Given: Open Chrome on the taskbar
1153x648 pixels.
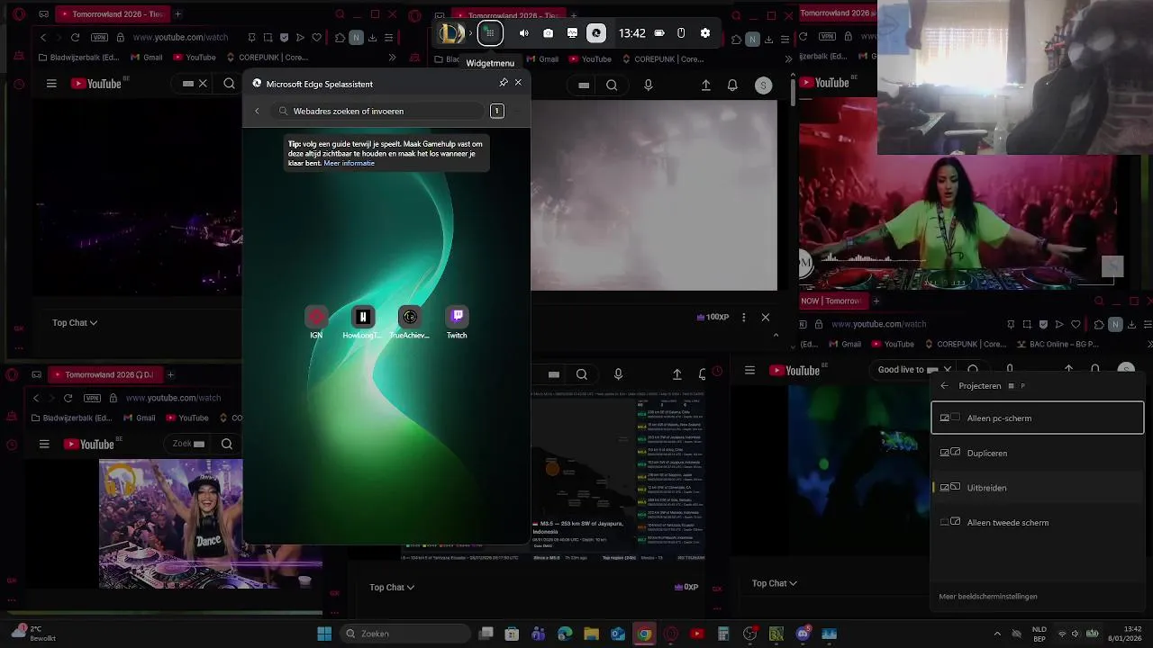Looking at the screenshot, I should 644,634.
